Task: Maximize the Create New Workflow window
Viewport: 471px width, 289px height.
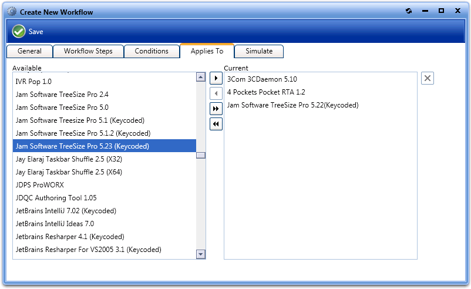Action: (441, 11)
